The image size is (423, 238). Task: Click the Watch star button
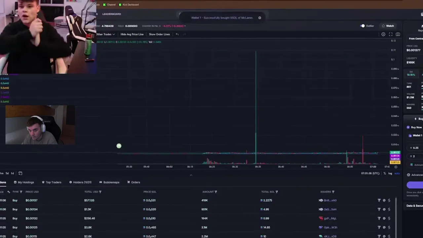pos(388,26)
